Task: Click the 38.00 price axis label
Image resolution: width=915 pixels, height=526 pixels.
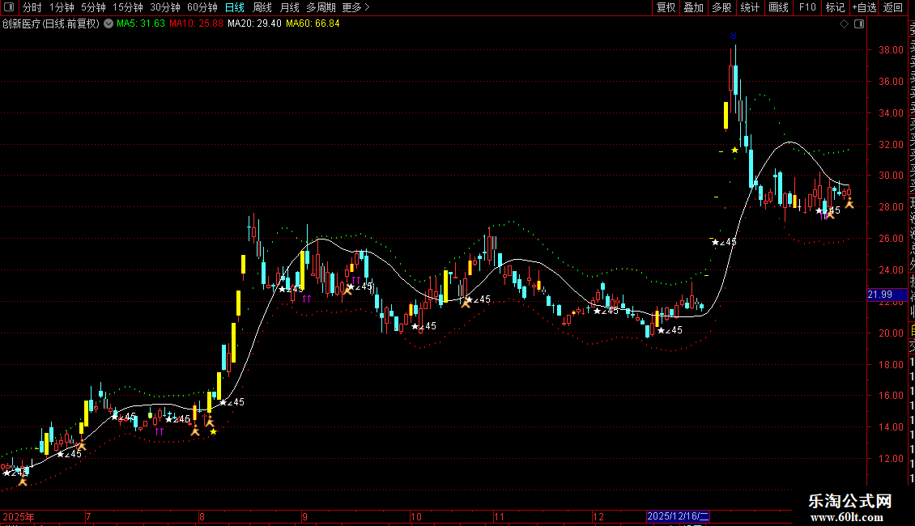Action: pos(891,50)
